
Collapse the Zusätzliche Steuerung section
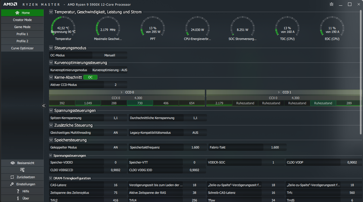51,125
